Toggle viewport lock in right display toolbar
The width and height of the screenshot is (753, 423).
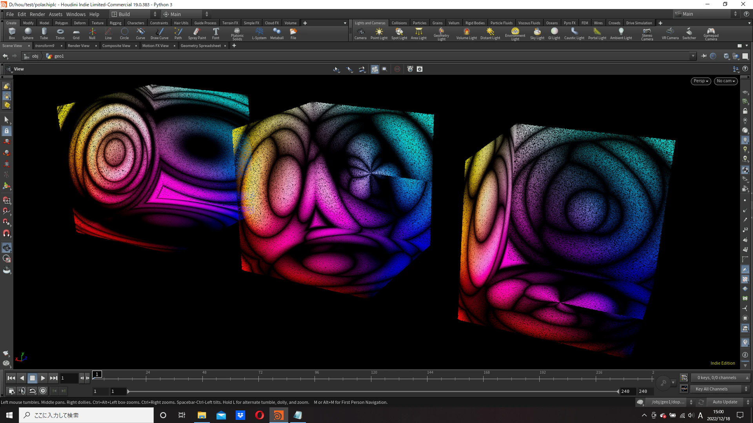click(745, 111)
